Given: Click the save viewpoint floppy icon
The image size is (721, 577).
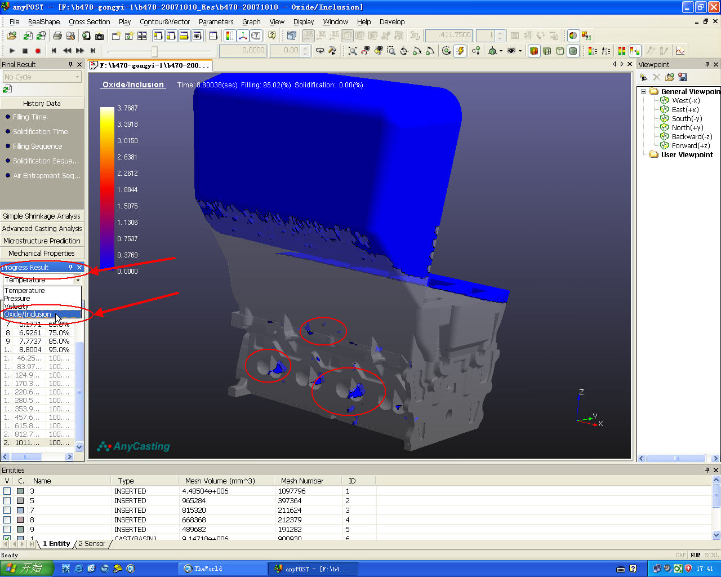Looking at the screenshot, I should click(x=683, y=77).
